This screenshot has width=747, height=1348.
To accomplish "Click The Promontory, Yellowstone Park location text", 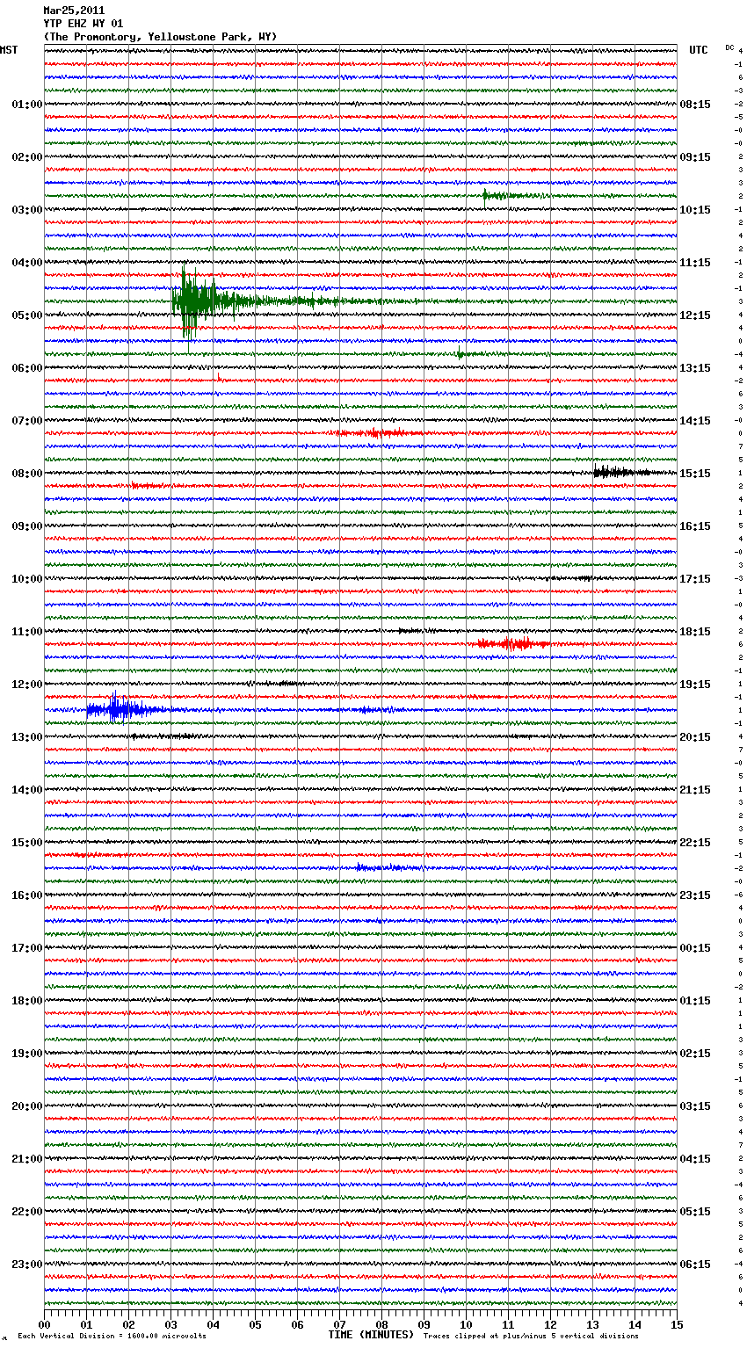I will tap(160, 37).
